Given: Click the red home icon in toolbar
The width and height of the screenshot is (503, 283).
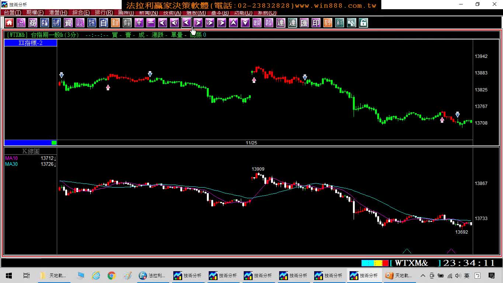Looking at the screenshot, I should [x=9, y=23].
